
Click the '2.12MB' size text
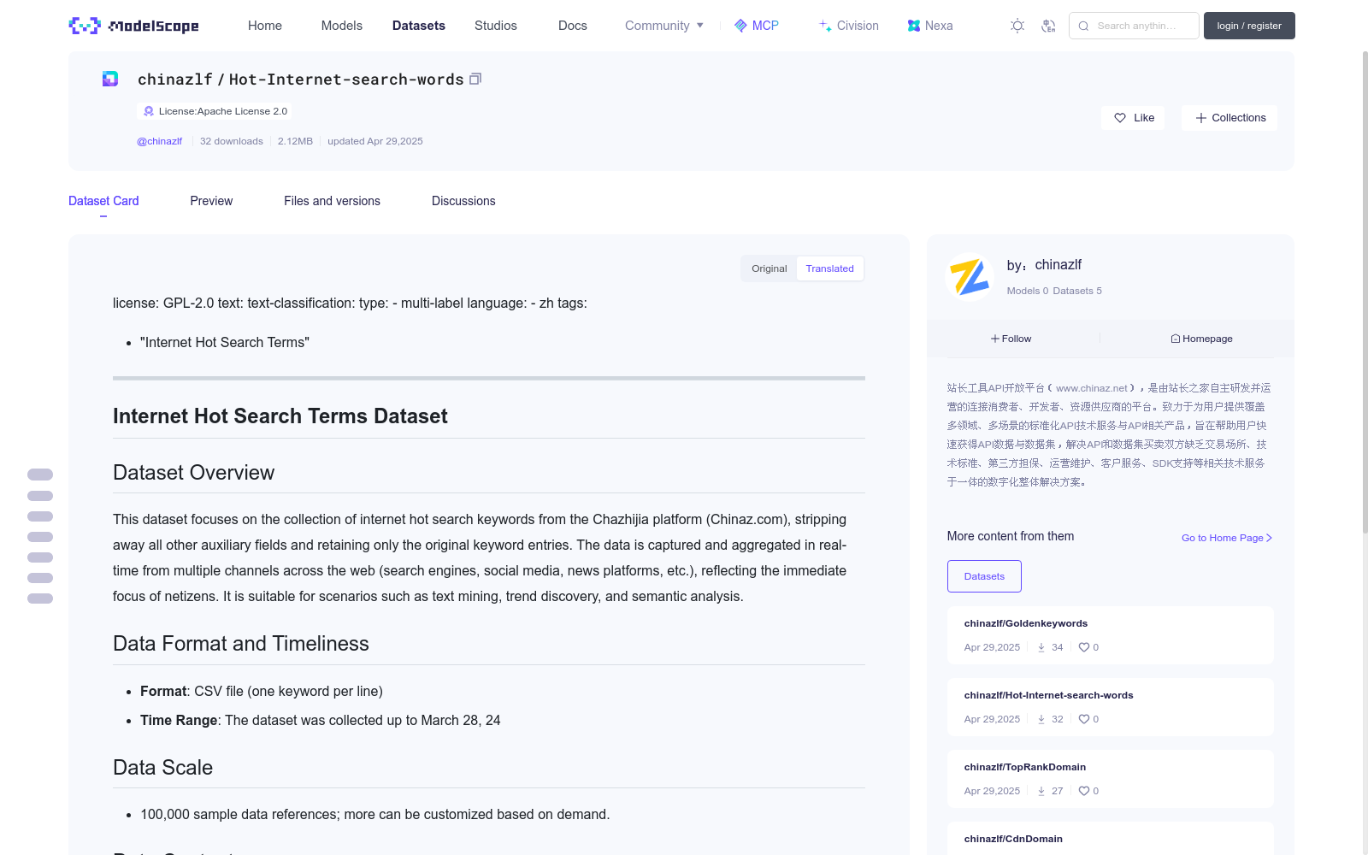click(x=295, y=141)
